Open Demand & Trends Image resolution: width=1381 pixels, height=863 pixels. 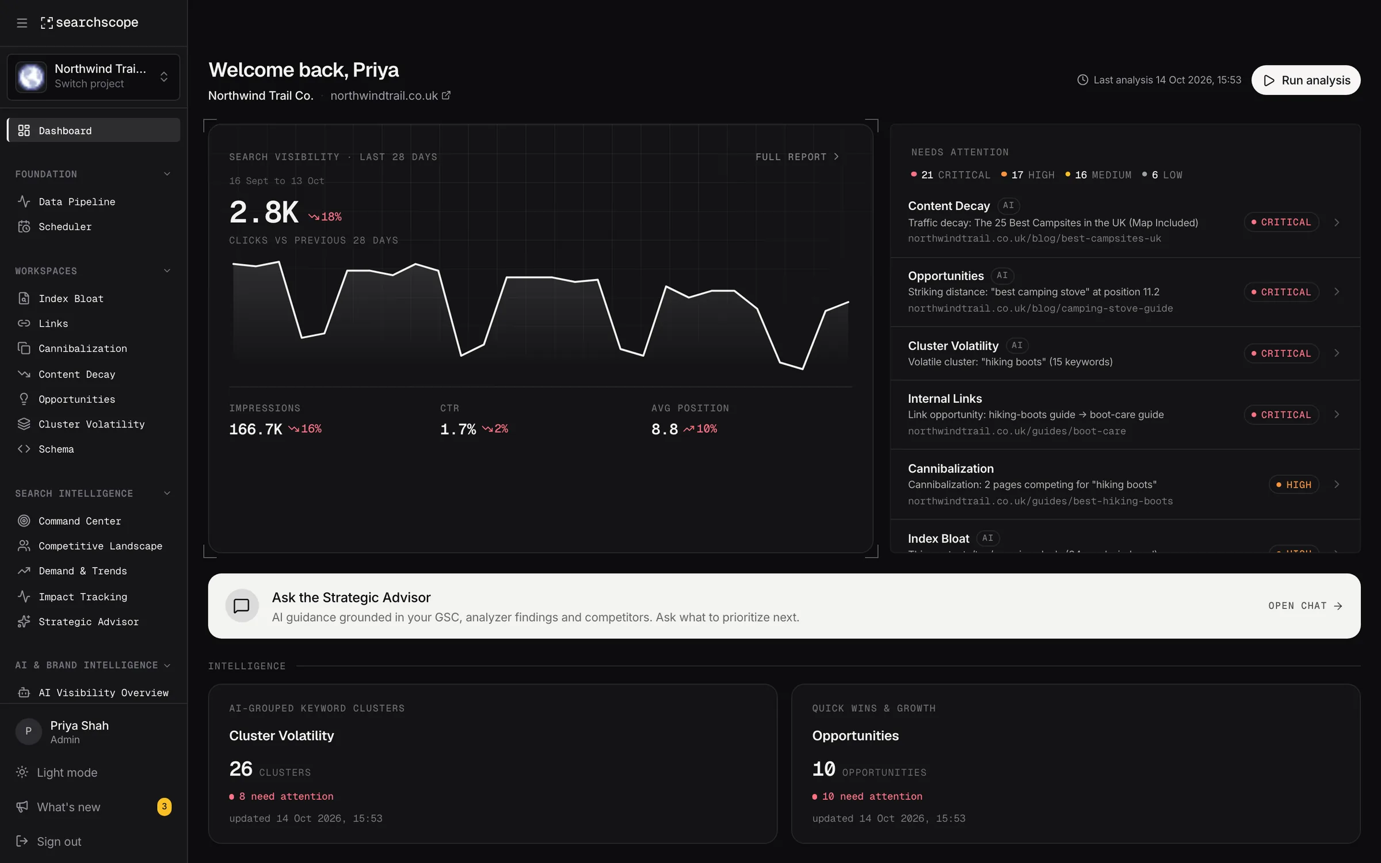tap(93, 571)
